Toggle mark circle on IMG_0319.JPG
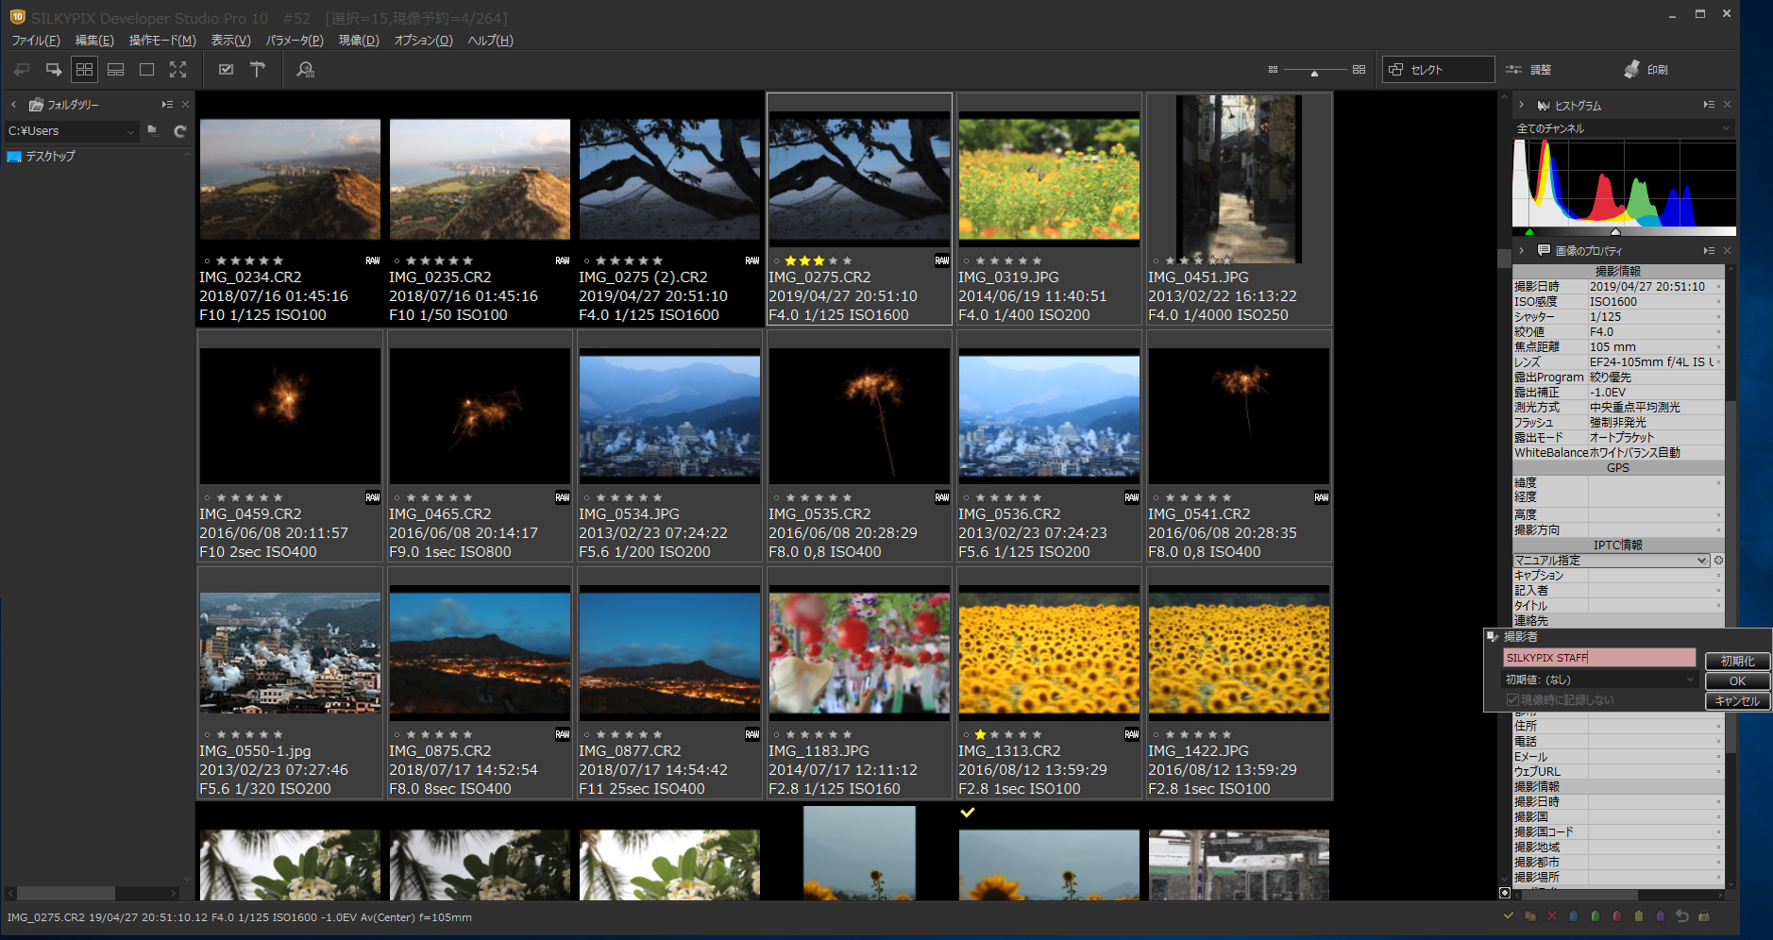Screen dimensions: 1773x940 [966, 260]
